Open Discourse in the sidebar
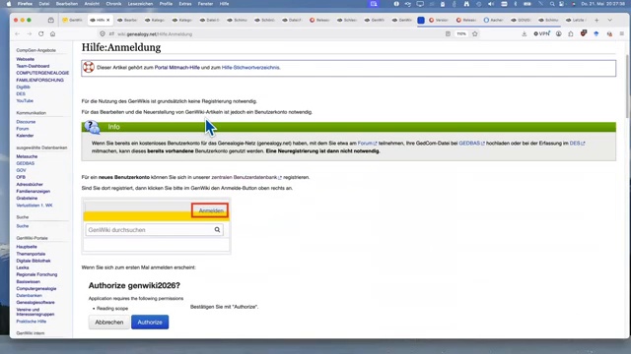 click(26, 122)
